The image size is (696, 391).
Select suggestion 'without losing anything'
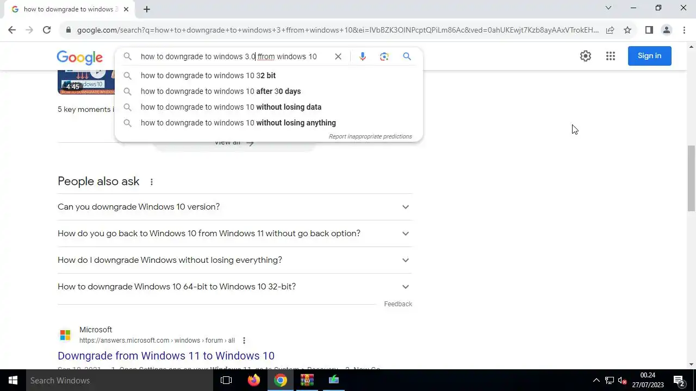(269, 123)
